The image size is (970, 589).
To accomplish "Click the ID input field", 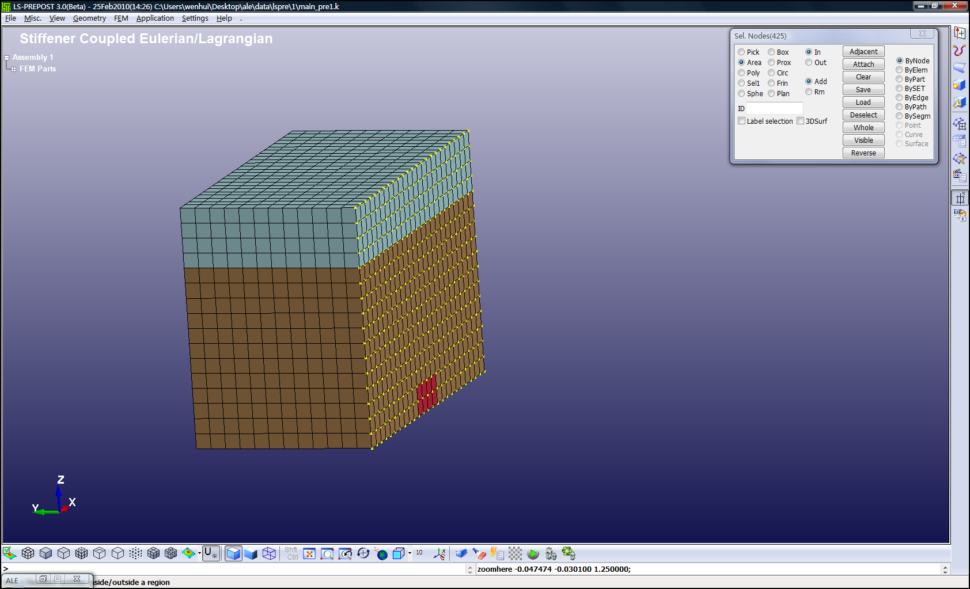I will [774, 108].
